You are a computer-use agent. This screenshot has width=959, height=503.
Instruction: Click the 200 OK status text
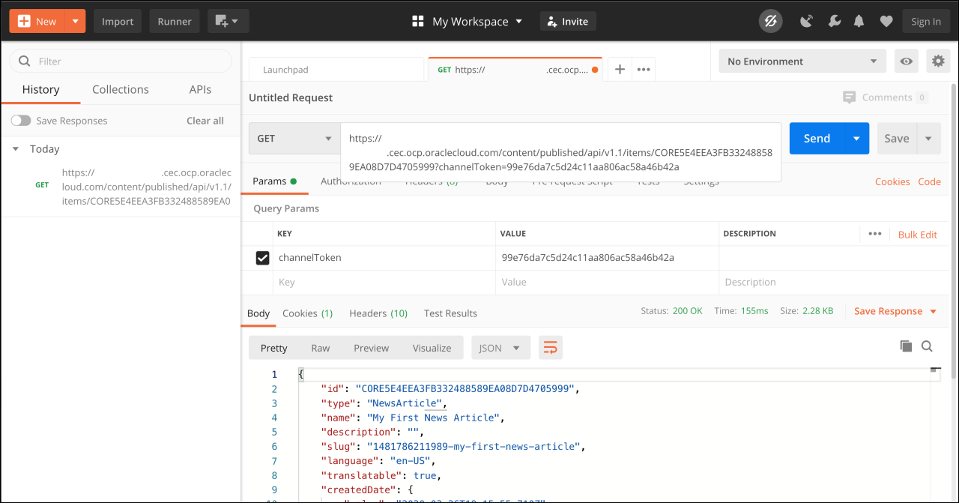[x=688, y=310]
